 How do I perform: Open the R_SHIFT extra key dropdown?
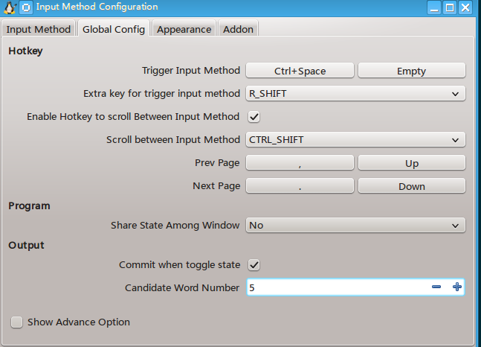[x=355, y=94]
